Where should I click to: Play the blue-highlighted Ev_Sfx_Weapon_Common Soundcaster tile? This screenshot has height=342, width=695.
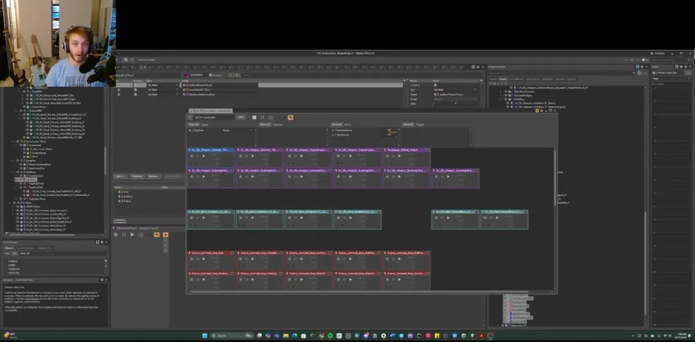[x=203, y=156]
